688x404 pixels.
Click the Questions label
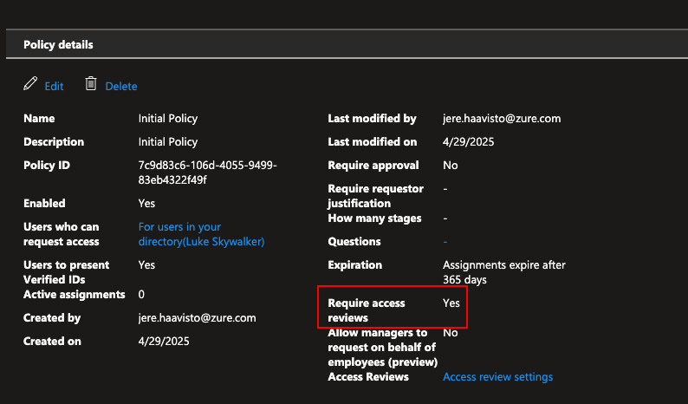pyautogui.click(x=354, y=242)
